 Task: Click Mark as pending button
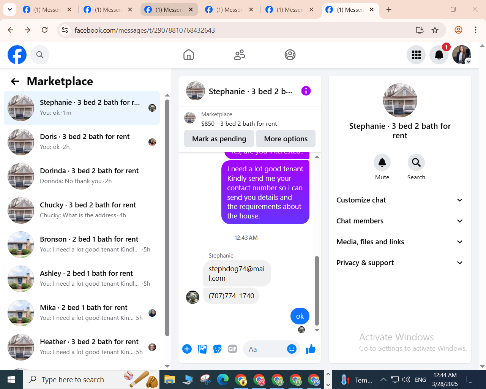(219, 139)
